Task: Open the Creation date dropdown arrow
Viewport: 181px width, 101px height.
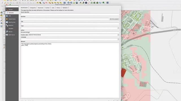Action: 118,35
